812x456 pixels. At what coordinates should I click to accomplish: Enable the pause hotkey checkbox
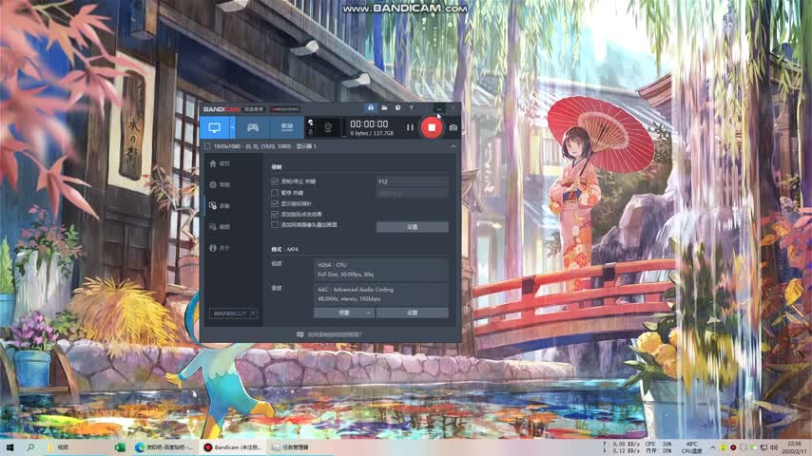[x=275, y=193]
